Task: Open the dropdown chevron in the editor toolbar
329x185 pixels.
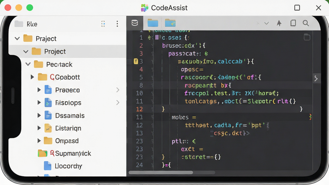Action: (266, 23)
